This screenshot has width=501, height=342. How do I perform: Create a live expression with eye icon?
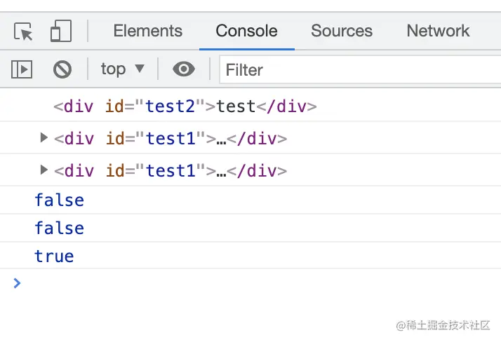[x=184, y=69]
